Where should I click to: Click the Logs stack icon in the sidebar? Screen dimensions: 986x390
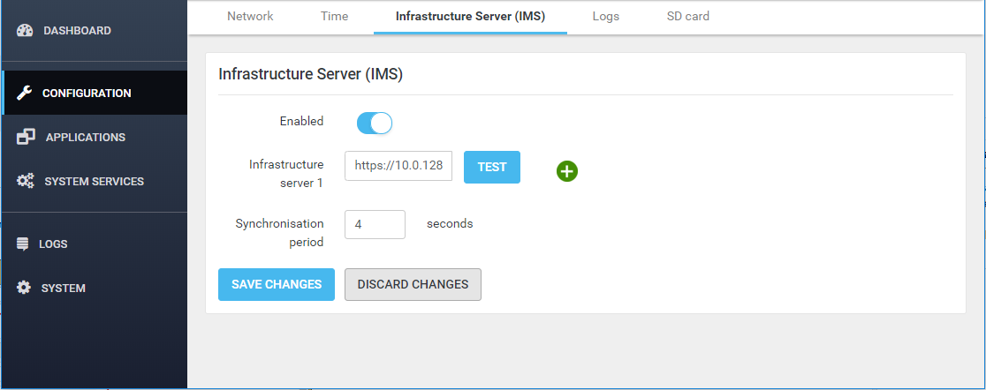point(23,244)
